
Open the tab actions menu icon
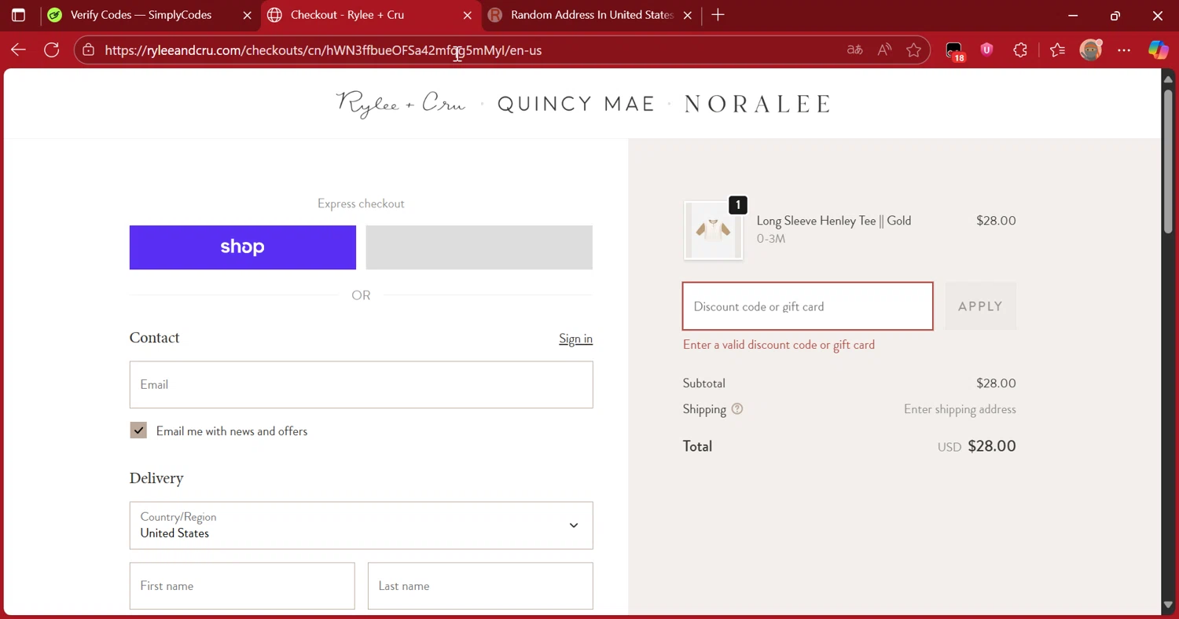(x=18, y=15)
